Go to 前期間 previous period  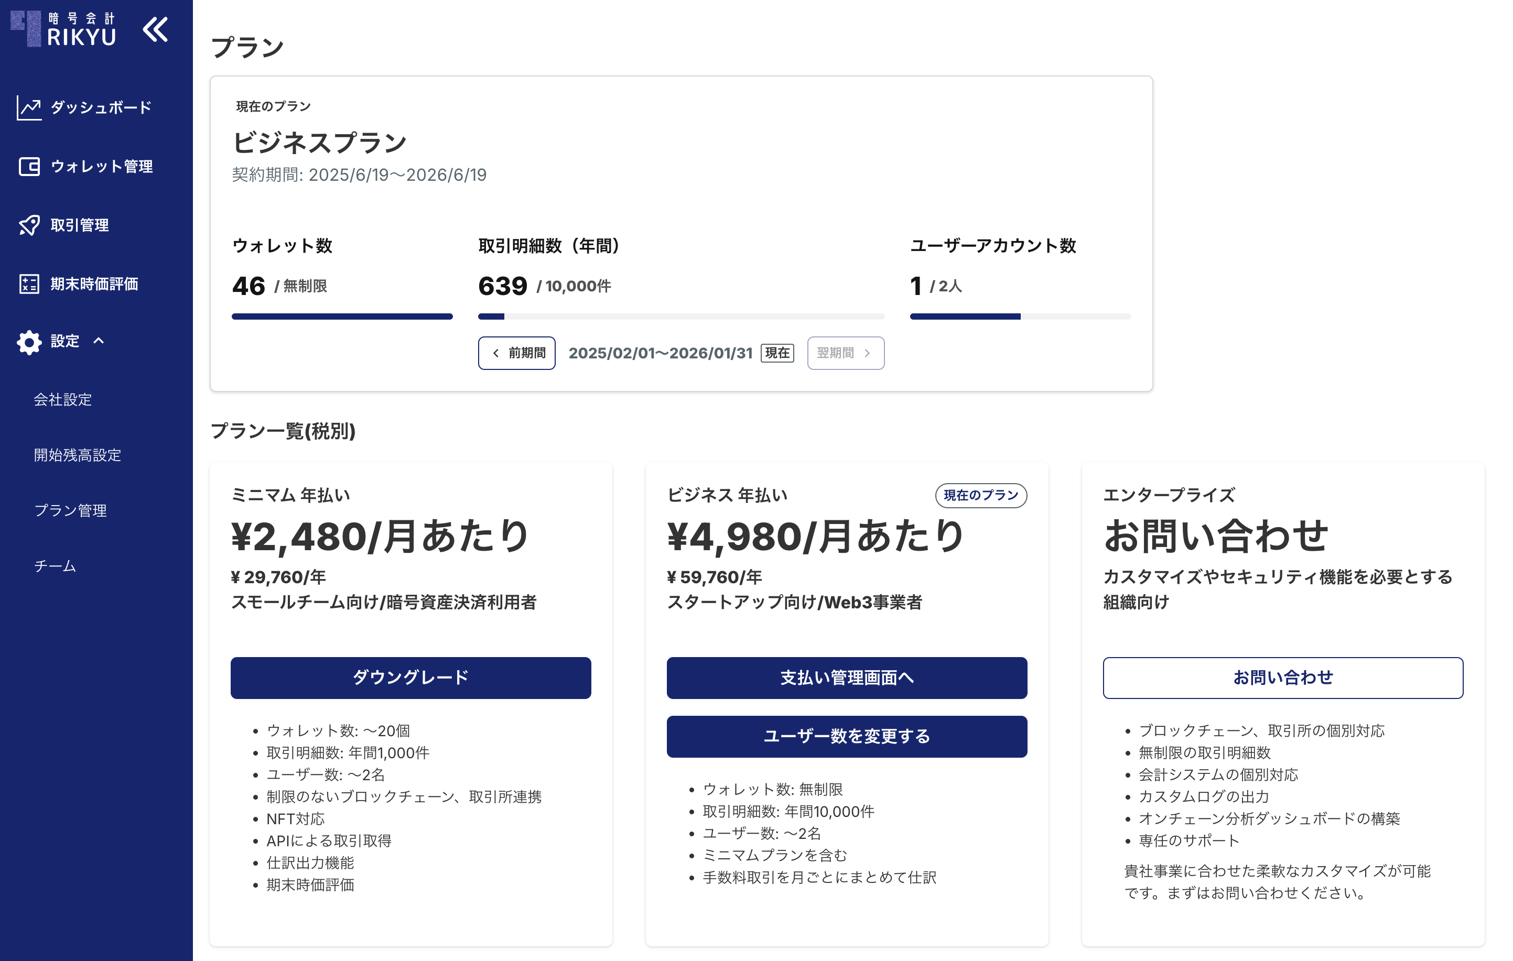point(516,353)
